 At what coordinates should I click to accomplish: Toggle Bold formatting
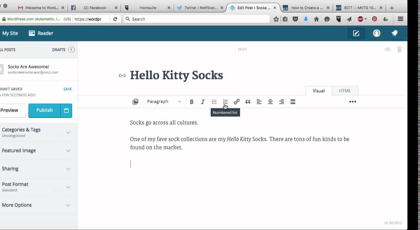[x=191, y=102]
